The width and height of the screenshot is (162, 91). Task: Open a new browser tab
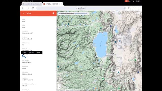pyautogui.click(x=65, y=4)
